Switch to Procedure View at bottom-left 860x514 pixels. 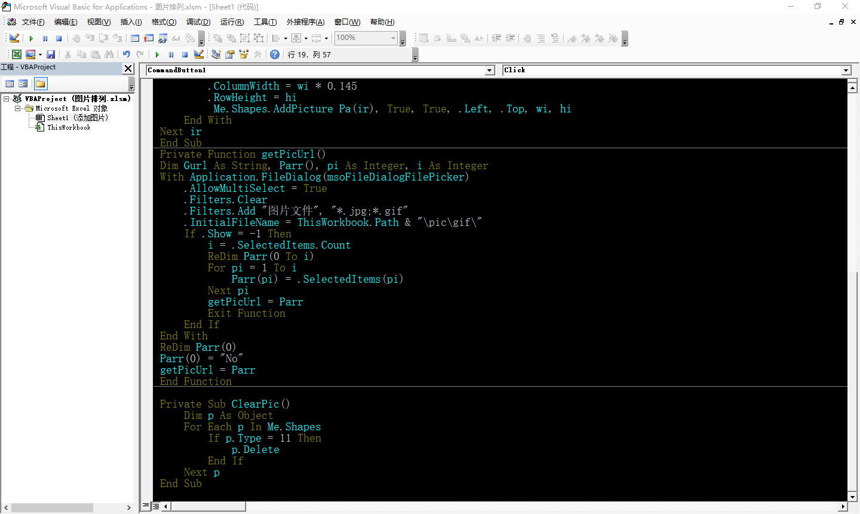pos(146,506)
